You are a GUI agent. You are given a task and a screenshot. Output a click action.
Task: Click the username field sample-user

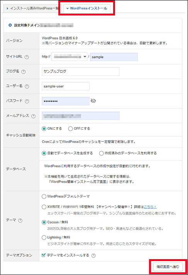(66, 86)
